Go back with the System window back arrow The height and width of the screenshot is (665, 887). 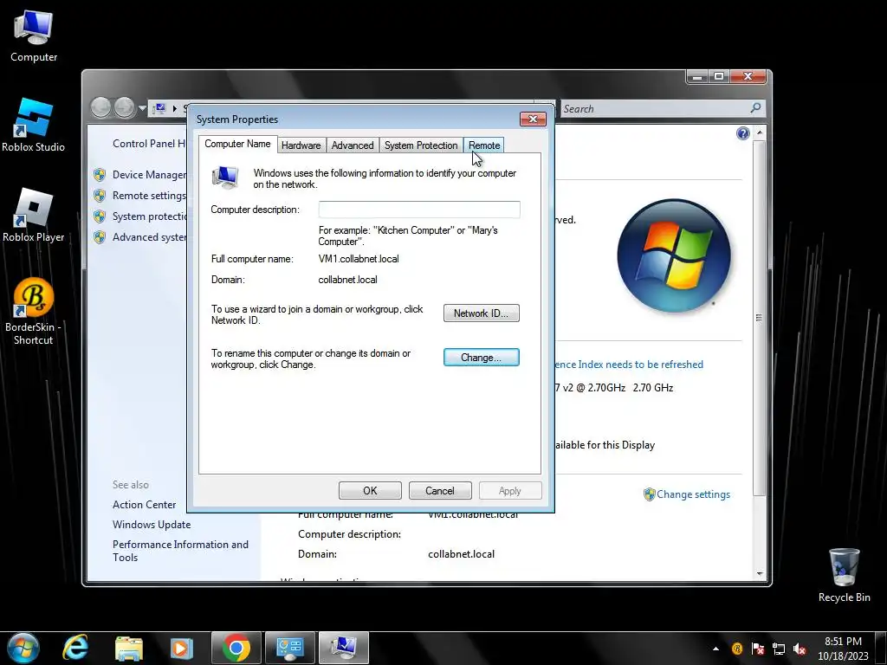coord(100,107)
